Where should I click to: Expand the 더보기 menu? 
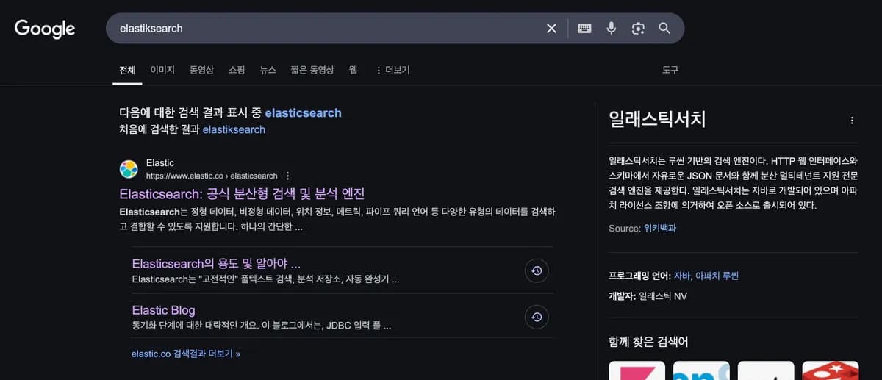[392, 70]
